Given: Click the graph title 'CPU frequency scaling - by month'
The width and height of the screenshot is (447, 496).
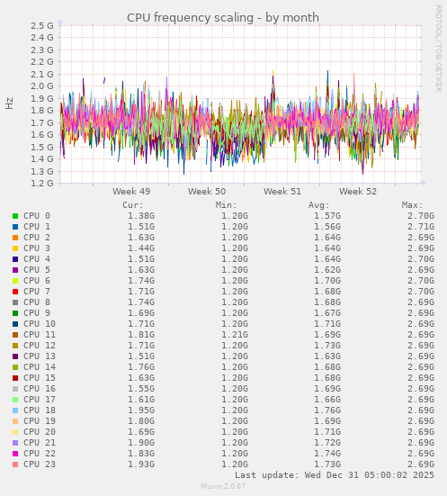Looking at the screenshot, I should 223,18.
